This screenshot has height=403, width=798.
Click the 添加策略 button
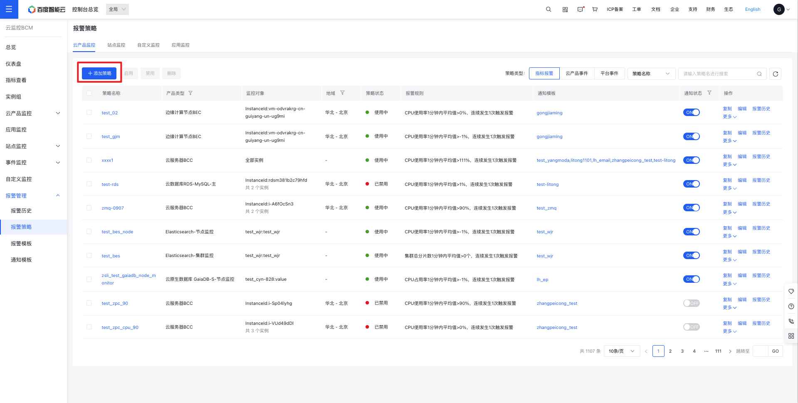point(99,73)
